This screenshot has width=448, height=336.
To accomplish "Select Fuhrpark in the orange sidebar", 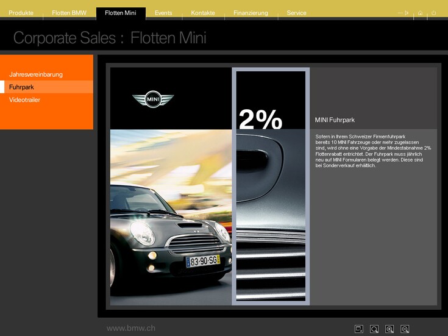I will pos(46,87).
